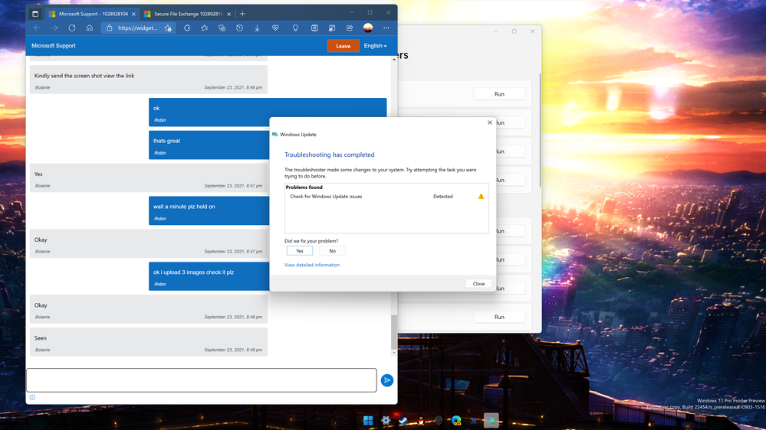
Task: Open blue cat app on taskbar
Action: (x=473, y=420)
